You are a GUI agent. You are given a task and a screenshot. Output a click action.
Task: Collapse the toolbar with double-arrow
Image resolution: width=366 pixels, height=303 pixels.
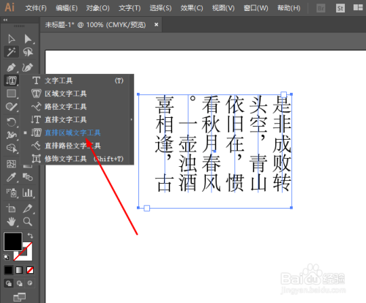coord(5,20)
